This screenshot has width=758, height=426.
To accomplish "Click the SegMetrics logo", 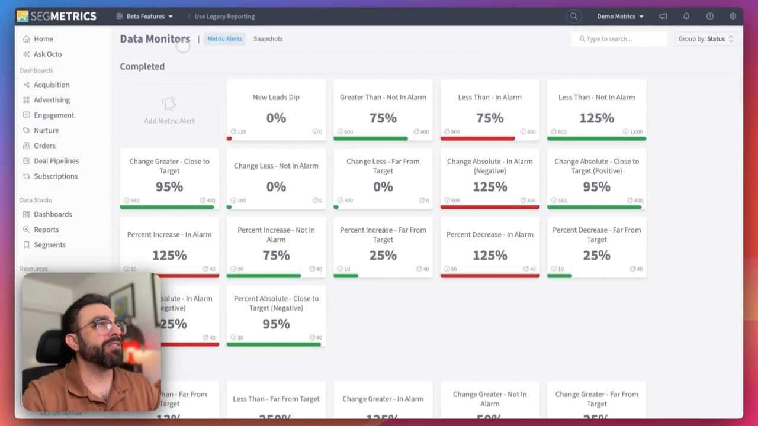I will (56, 16).
